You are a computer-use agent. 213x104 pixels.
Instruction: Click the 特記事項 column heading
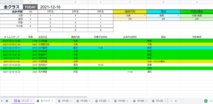(x=196, y=37)
